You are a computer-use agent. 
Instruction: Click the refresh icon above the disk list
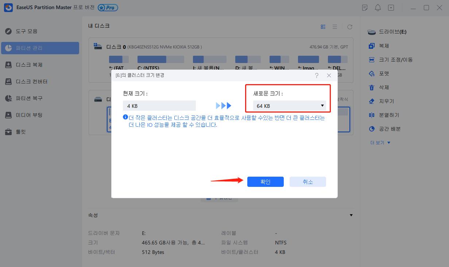(x=350, y=26)
